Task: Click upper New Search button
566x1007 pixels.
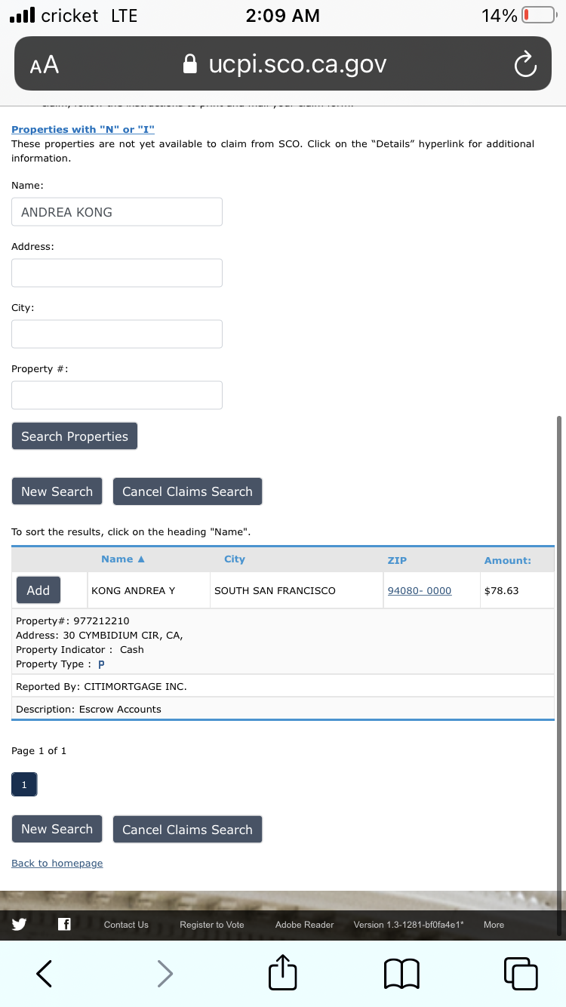Action: point(57,491)
